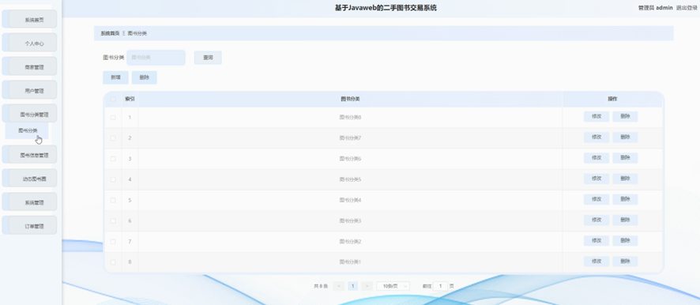Click the 索引 column header
The height and width of the screenshot is (305, 700).
[x=130, y=99]
